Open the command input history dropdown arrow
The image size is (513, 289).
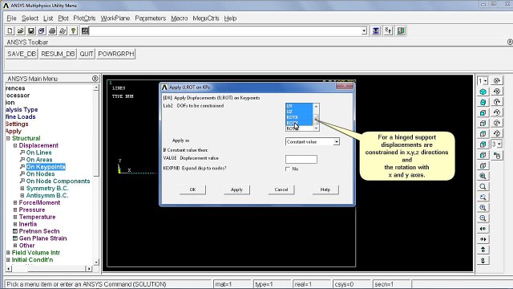click(x=364, y=31)
